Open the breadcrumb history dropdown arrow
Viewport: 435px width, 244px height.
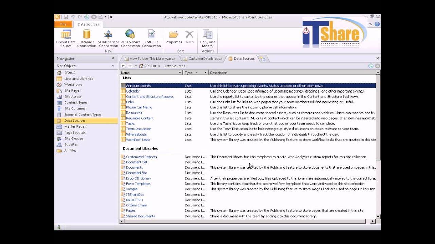[x=136, y=66]
